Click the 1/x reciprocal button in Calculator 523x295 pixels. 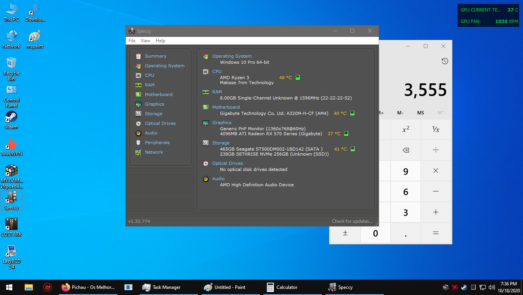[436, 129]
